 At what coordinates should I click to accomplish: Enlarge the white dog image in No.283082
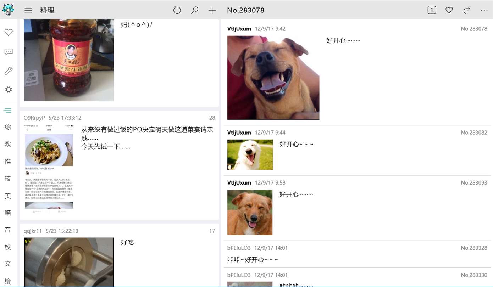pos(250,154)
